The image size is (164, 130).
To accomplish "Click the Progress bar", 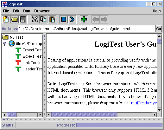I will [119, 125].
